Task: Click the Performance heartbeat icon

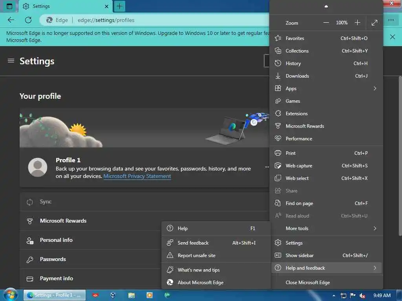Action: (x=278, y=138)
